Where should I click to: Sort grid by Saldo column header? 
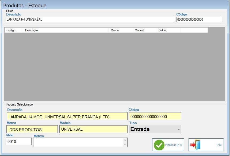pyautogui.click(x=169, y=30)
